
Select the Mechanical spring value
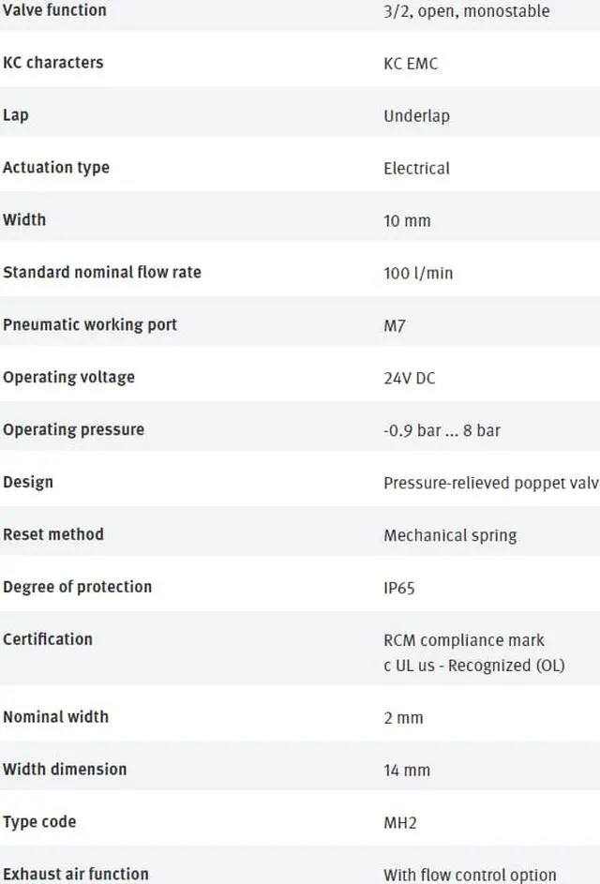tap(450, 536)
